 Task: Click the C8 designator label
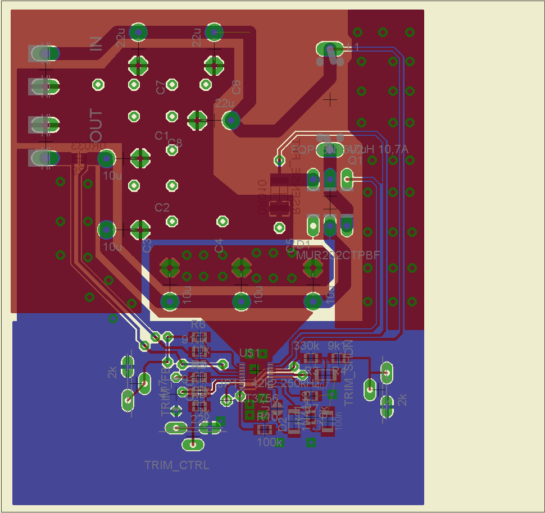pyautogui.click(x=175, y=143)
